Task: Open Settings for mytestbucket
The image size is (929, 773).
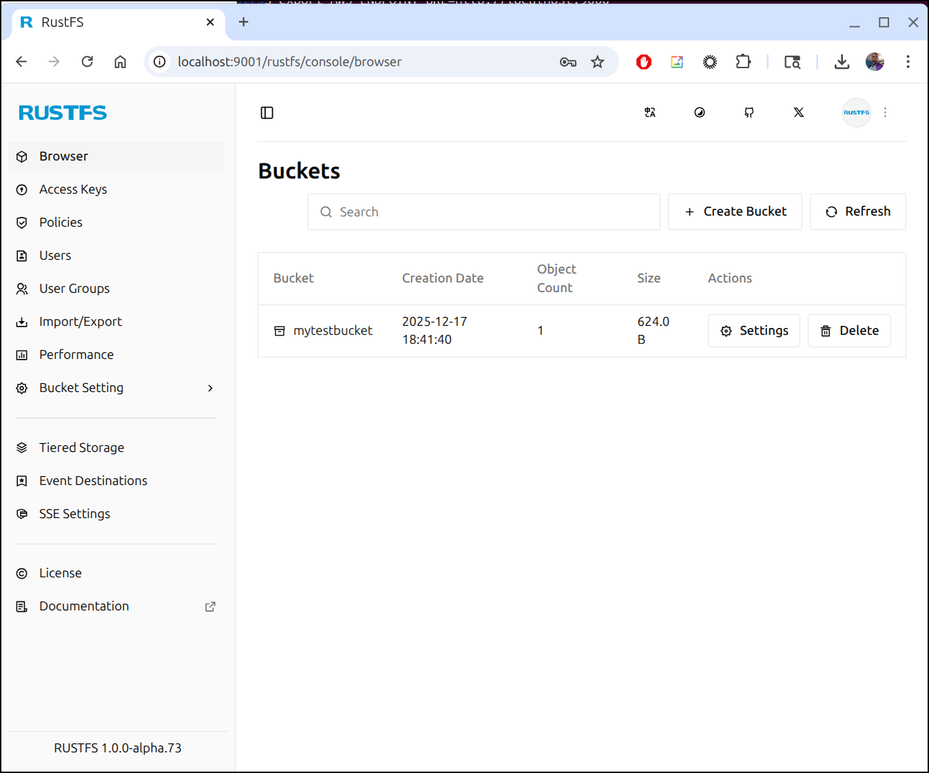Action: 754,331
